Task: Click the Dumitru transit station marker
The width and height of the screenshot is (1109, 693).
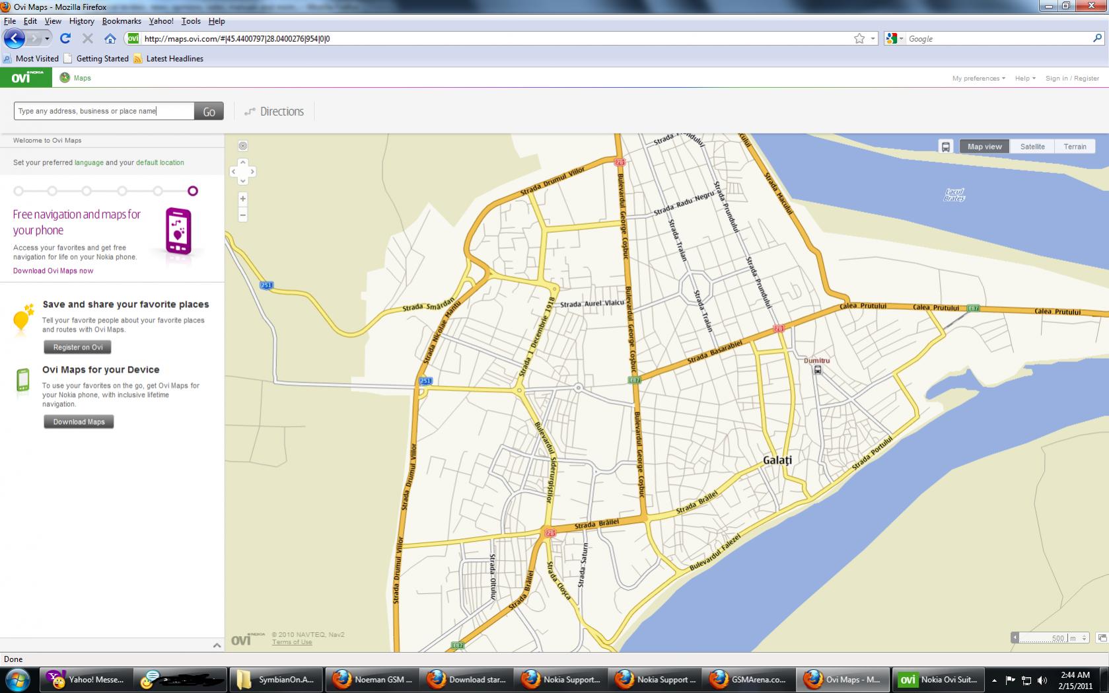Action: click(817, 370)
